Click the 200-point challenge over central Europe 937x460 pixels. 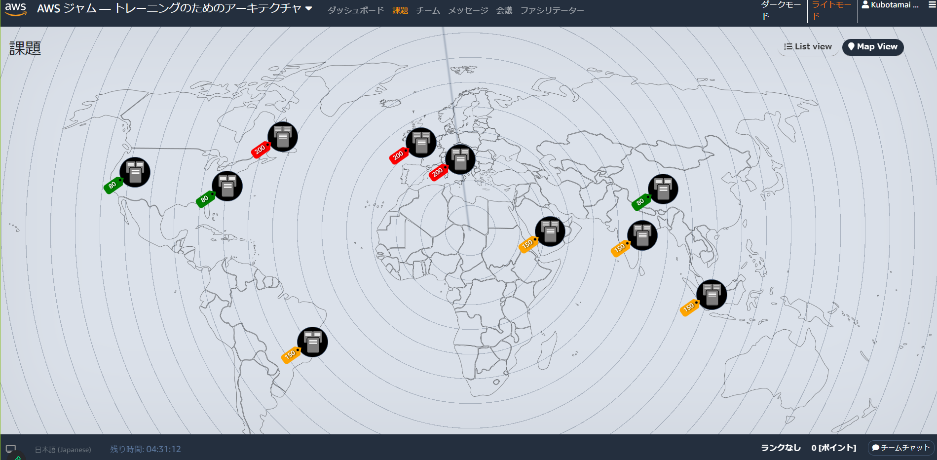coord(460,159)
